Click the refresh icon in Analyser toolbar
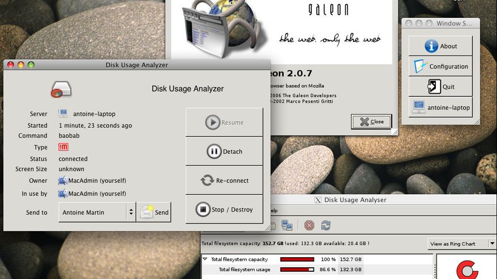This screenshot has width=497, height=279. [x=326, y=225]
